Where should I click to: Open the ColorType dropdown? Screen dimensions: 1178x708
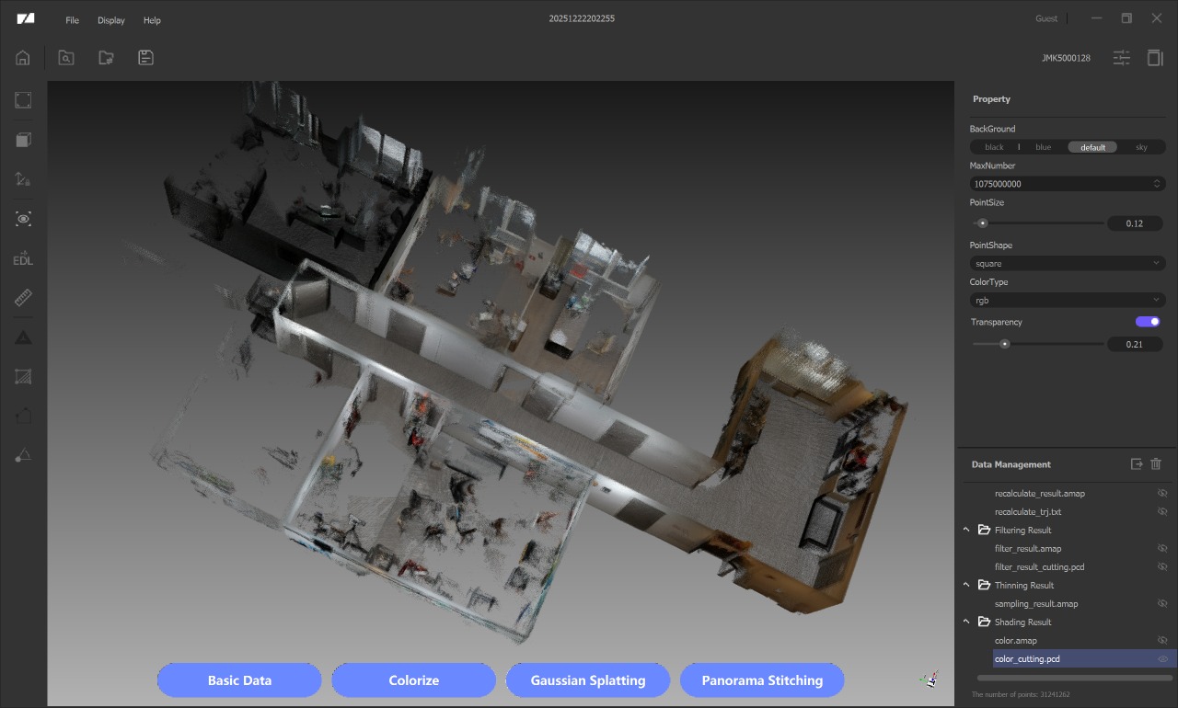1067,301
